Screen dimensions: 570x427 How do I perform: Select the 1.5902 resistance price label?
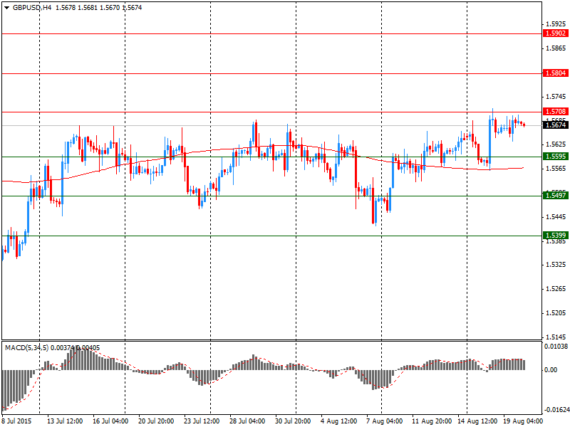point(555,33)
